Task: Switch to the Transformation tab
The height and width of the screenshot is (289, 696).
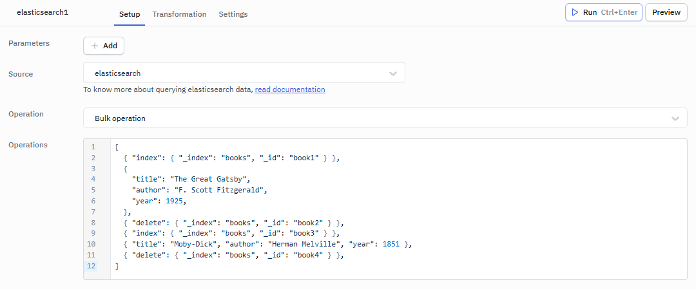Action: 179,14
